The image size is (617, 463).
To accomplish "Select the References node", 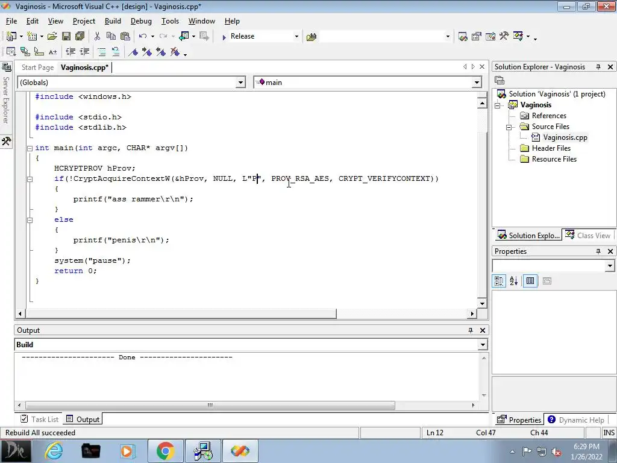I will click(549, 116).
